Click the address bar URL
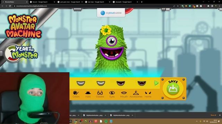222x124 pixels. [32, 6]
